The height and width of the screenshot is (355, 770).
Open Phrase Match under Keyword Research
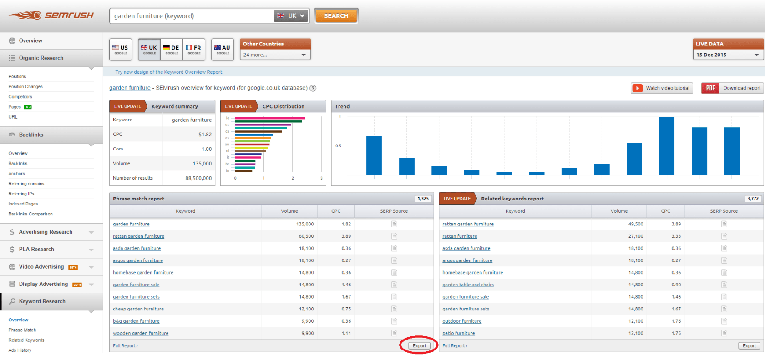[x=22, y=330]
